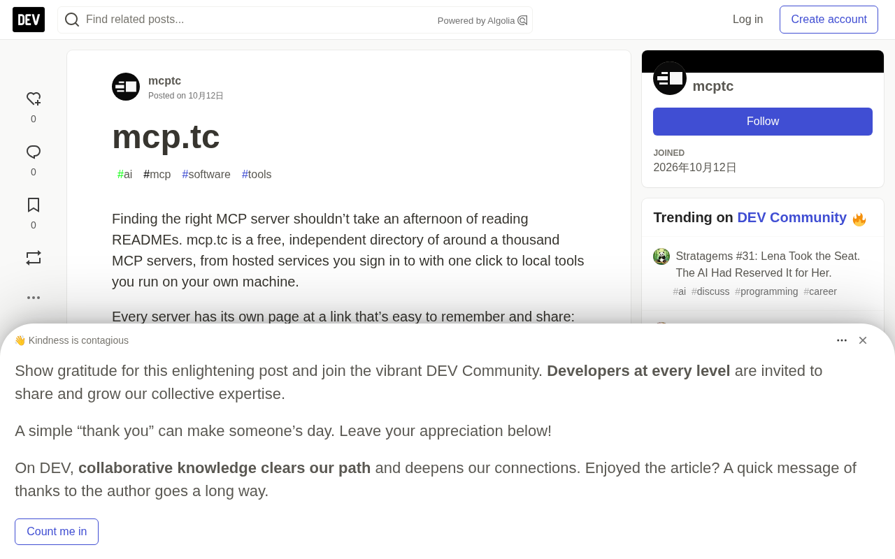Dismiss the Kindness is contagious banner

(x=863, y=340)
